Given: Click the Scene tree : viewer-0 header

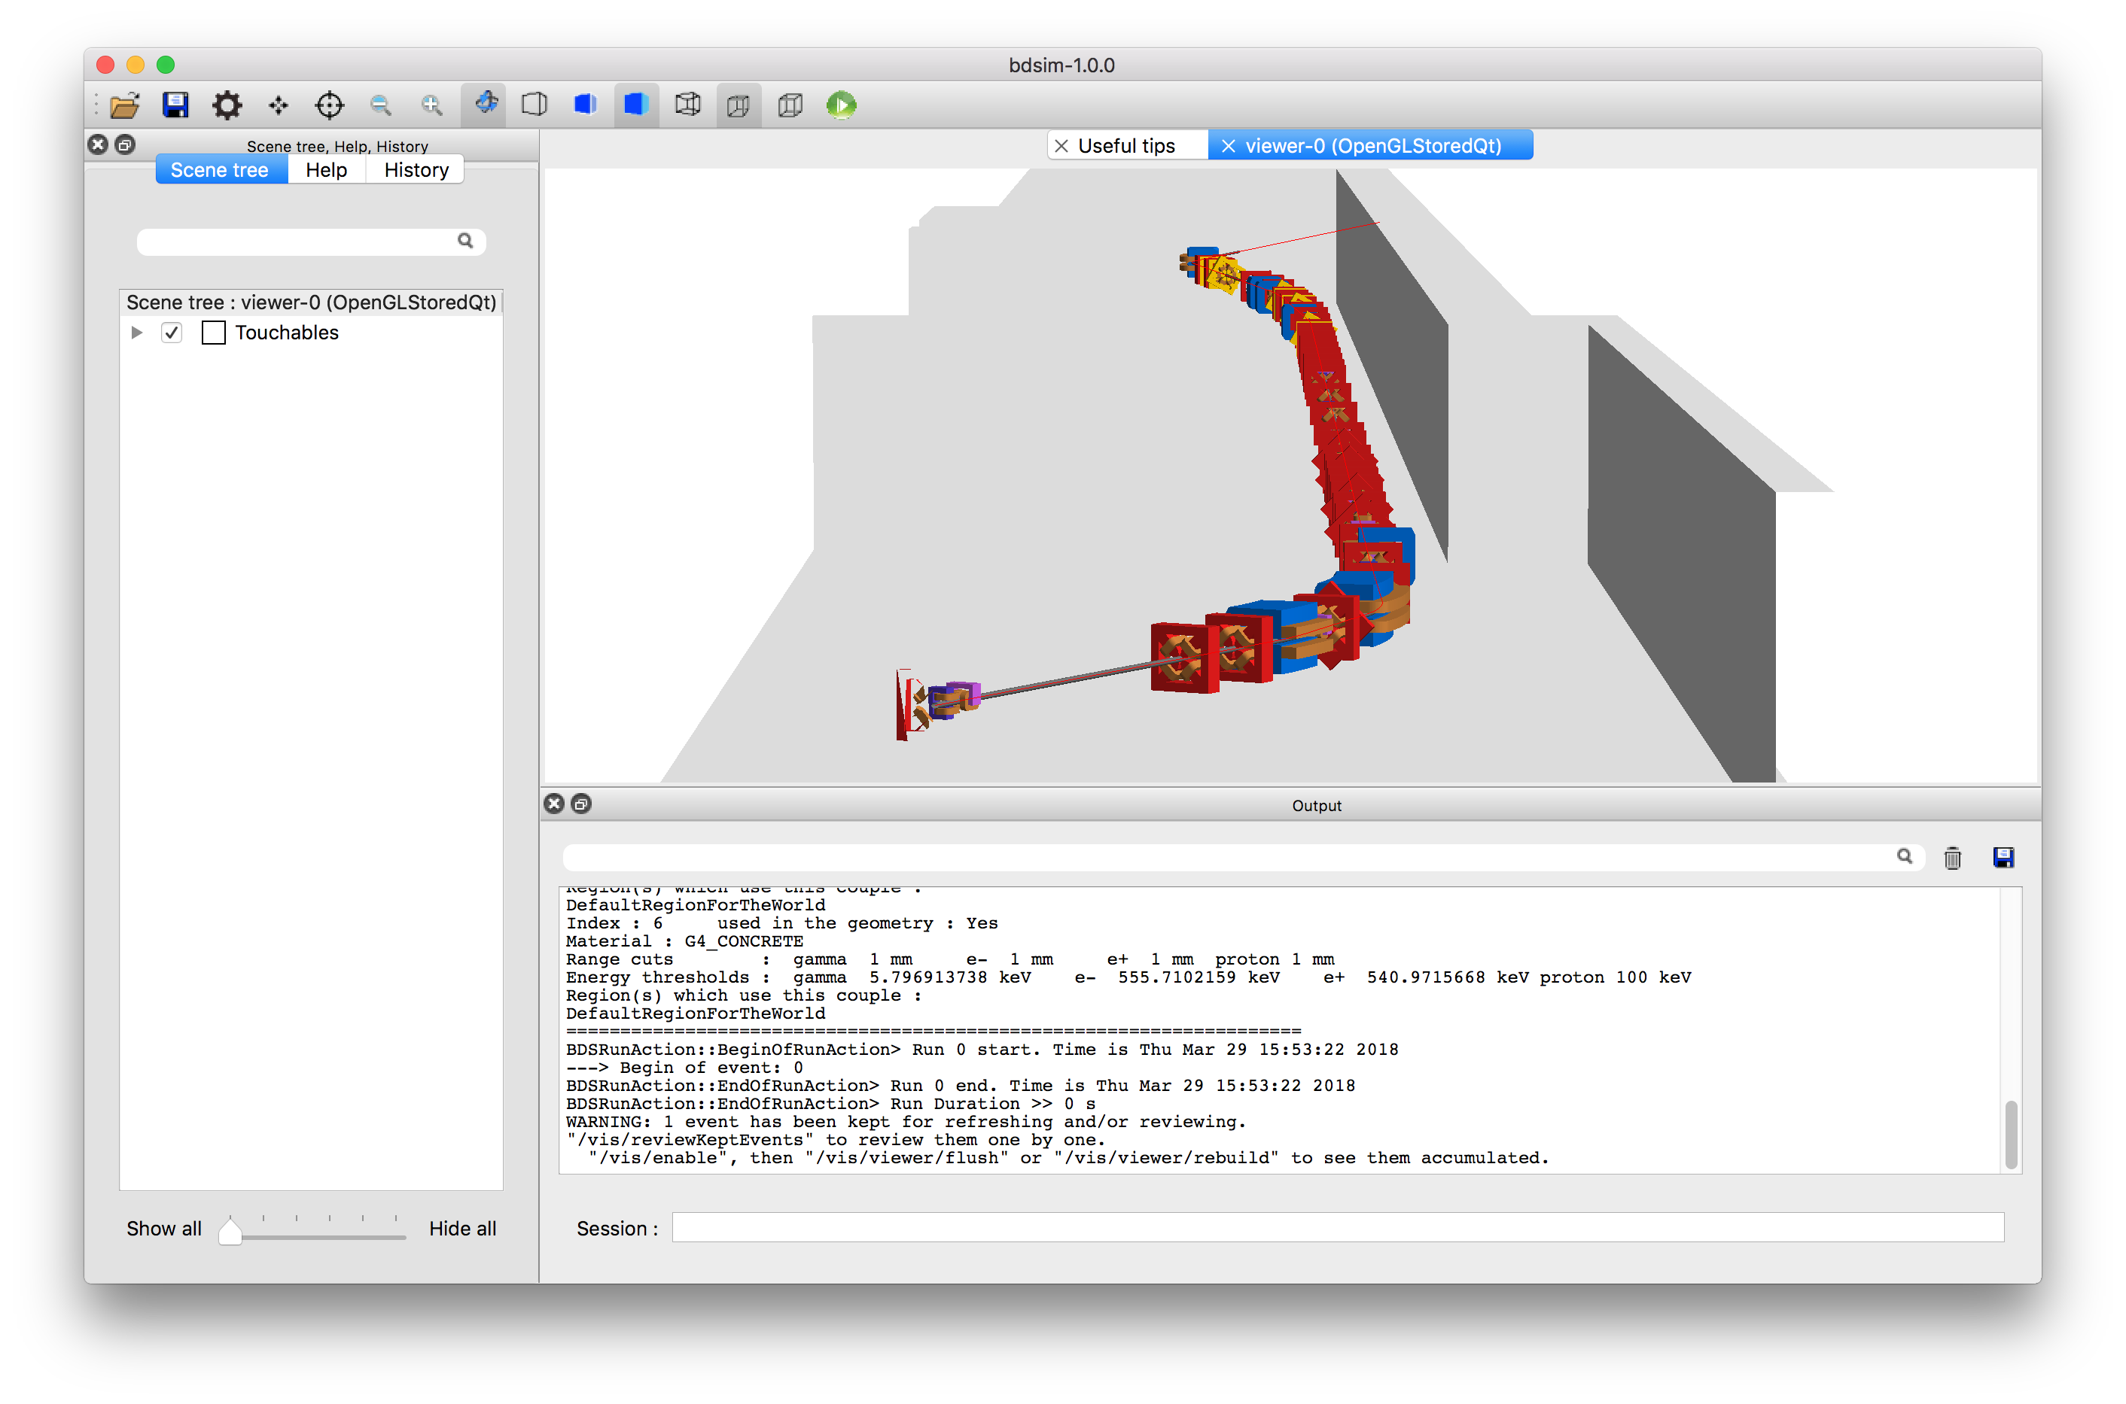Looking at the screenshot, I should [x=311, y=302].
